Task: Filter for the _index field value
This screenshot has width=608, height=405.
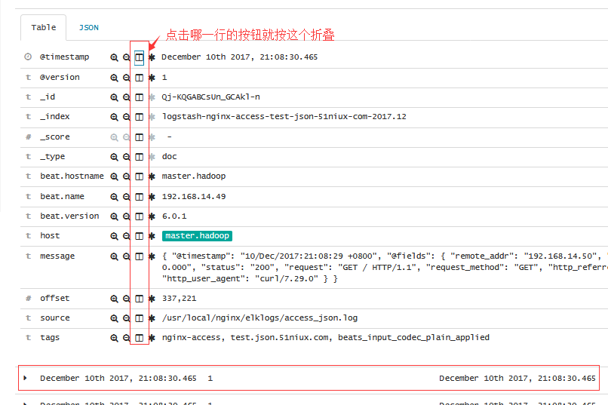Action: tap(114, 117)
